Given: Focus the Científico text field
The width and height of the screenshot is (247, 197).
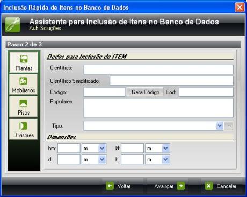Looking at the screenshot, I should pyautogui.click(x=158, y=69).
